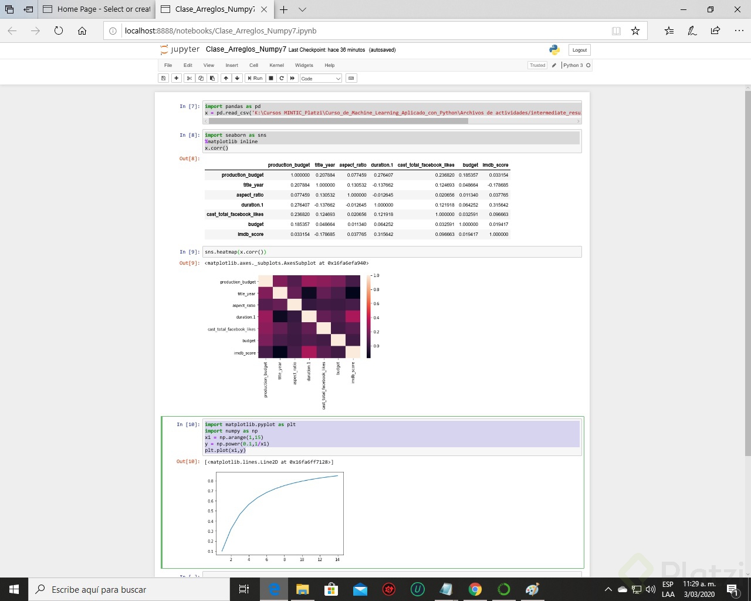The width and height of the screenshot is (751, 601).
Task: Click the Run button in toolbar
Action: pos(255,77)
